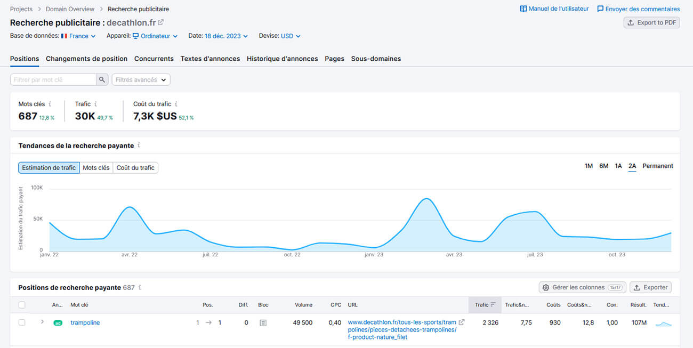The height and width of the screenshot is (348, 693).
Task: Set chart range to 2A
Action: [632, 166]
